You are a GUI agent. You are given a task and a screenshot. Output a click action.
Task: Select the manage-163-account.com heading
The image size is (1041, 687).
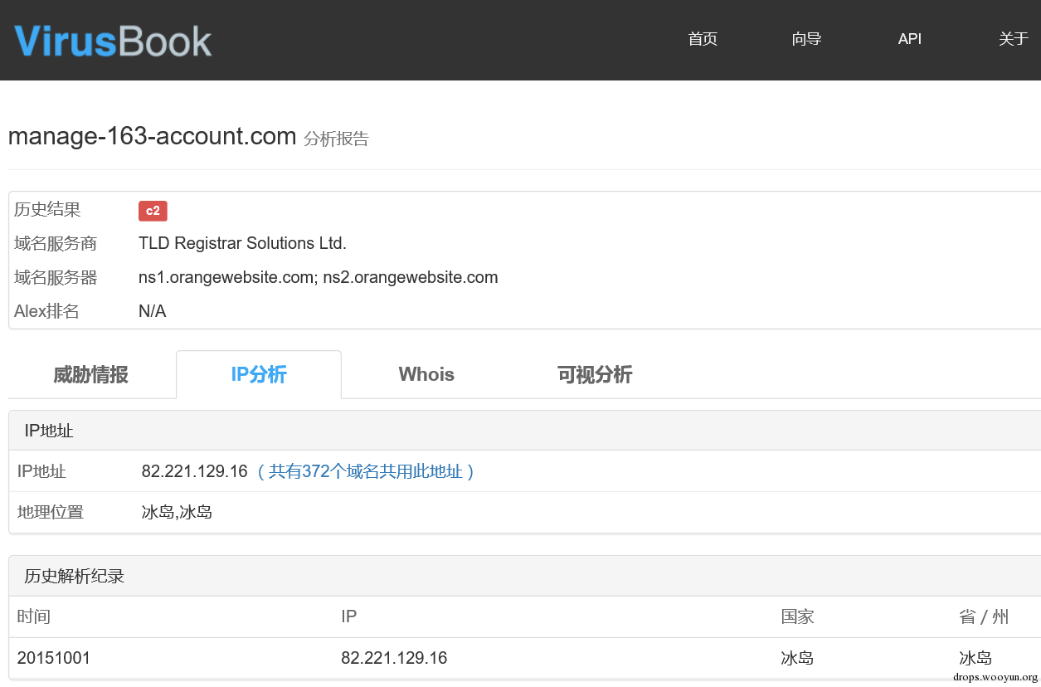coord(152,136)
